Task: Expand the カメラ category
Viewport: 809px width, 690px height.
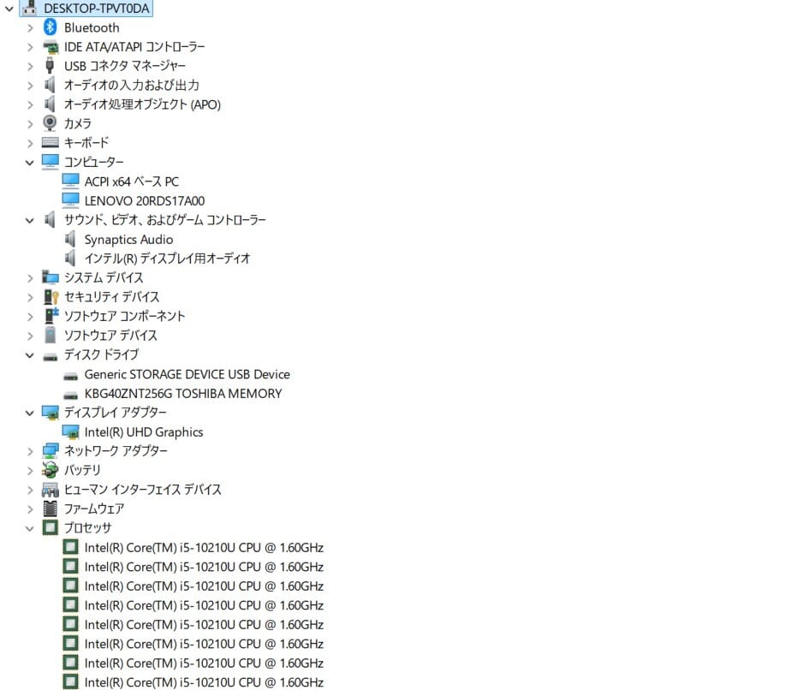Action: (x=30, y=124)
